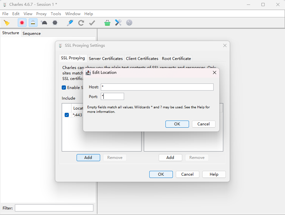Screen dimensions: 285x215
Task: Click the Host input field
Action: click(x=157, y=87)
